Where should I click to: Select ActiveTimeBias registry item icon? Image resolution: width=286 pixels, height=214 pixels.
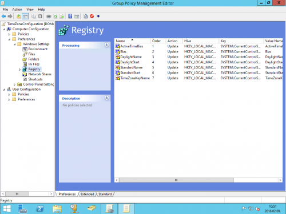point(118,46)
